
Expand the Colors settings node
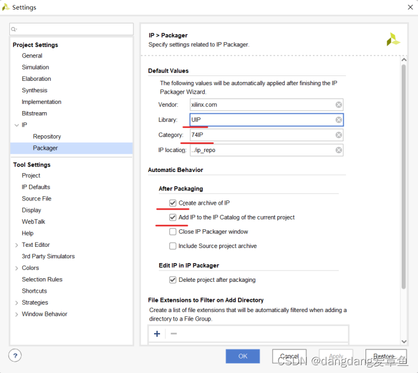pyautogui.click(x=16, y=268)
